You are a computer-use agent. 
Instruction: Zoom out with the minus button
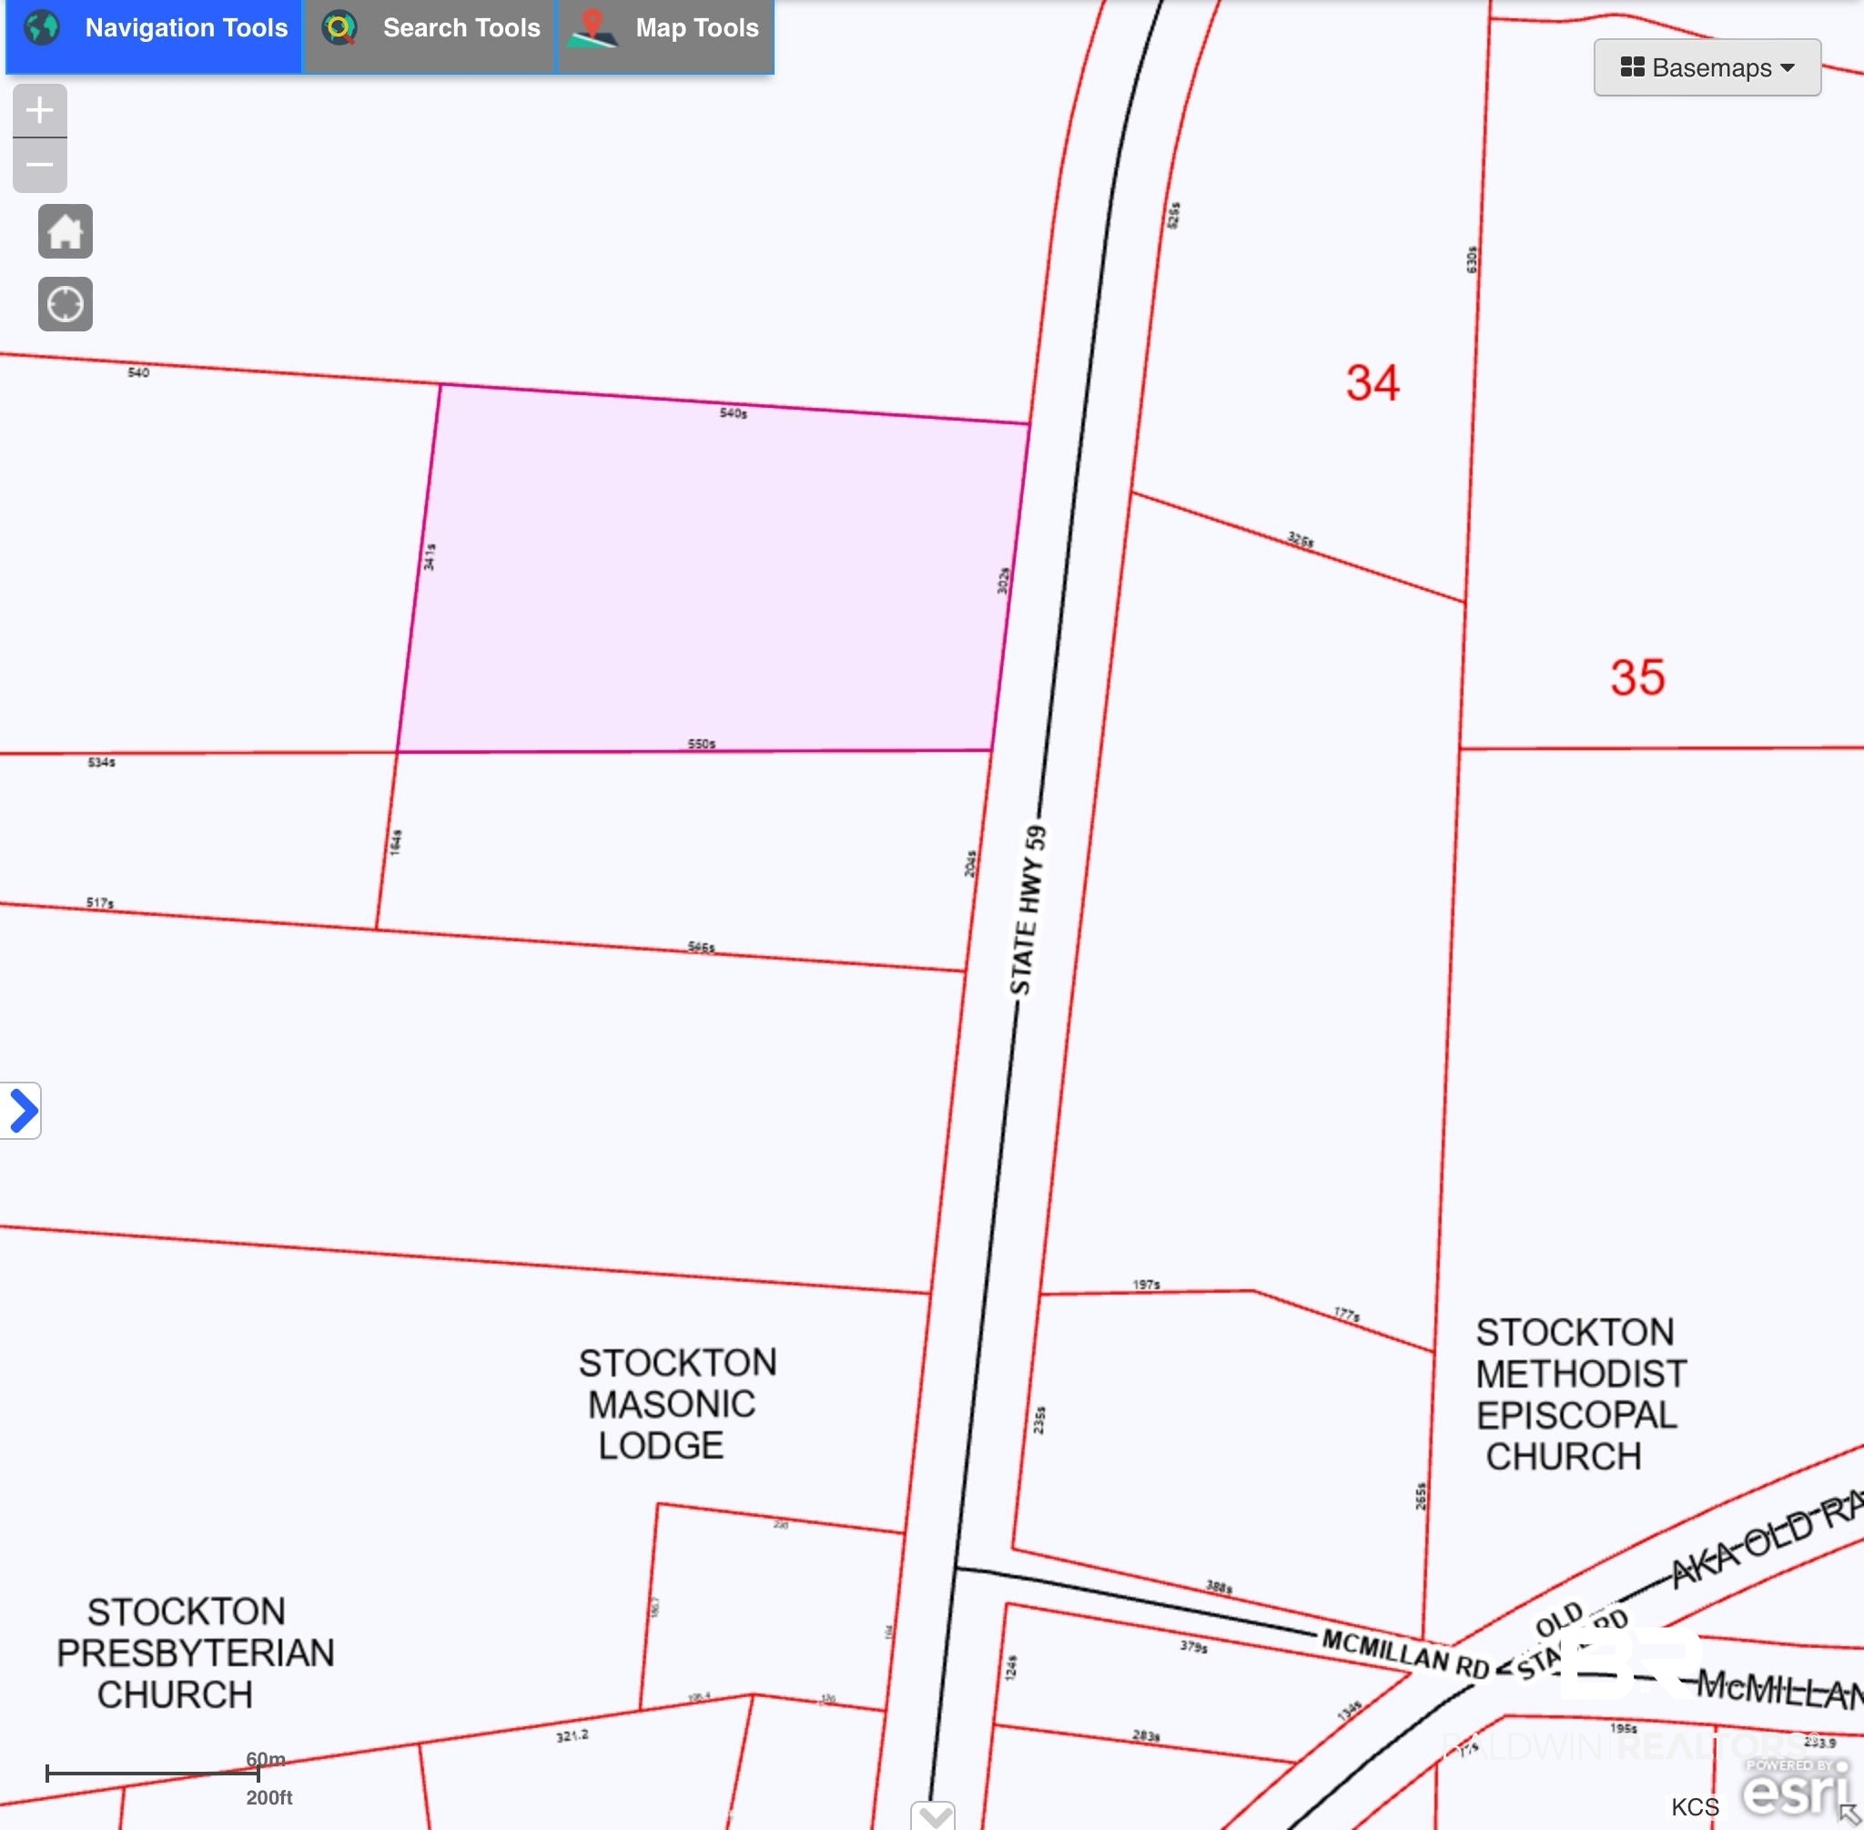point(39,166)
